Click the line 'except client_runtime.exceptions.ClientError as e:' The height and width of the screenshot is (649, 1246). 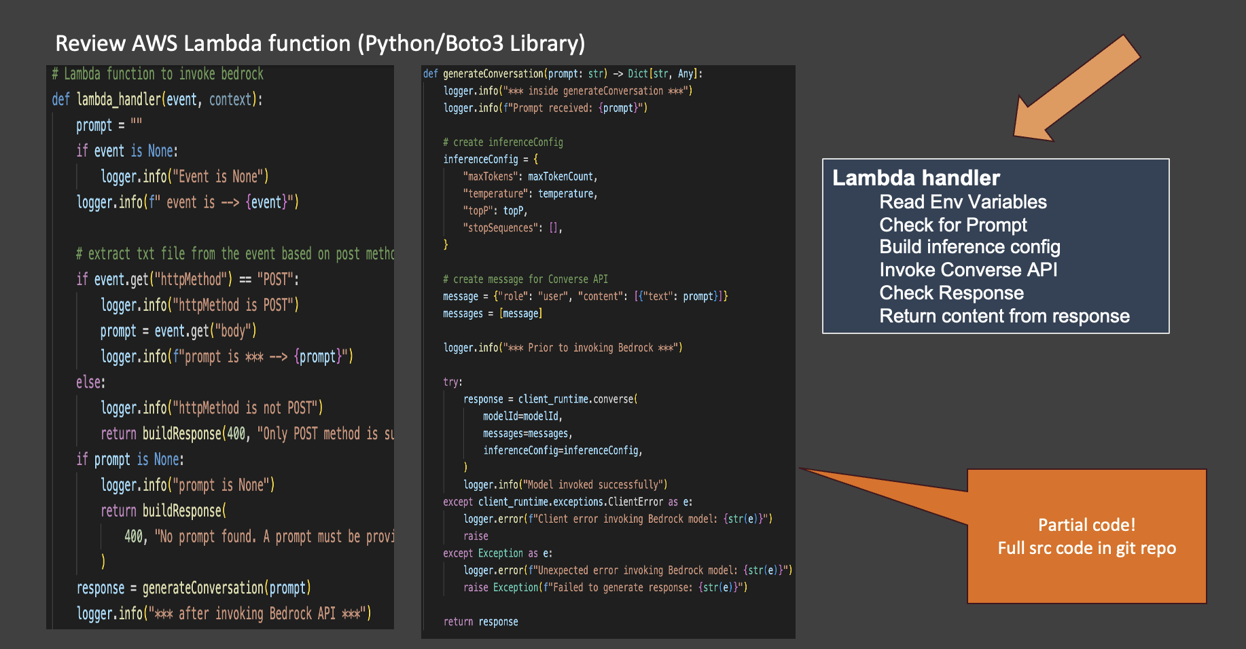tap(568, 502)
